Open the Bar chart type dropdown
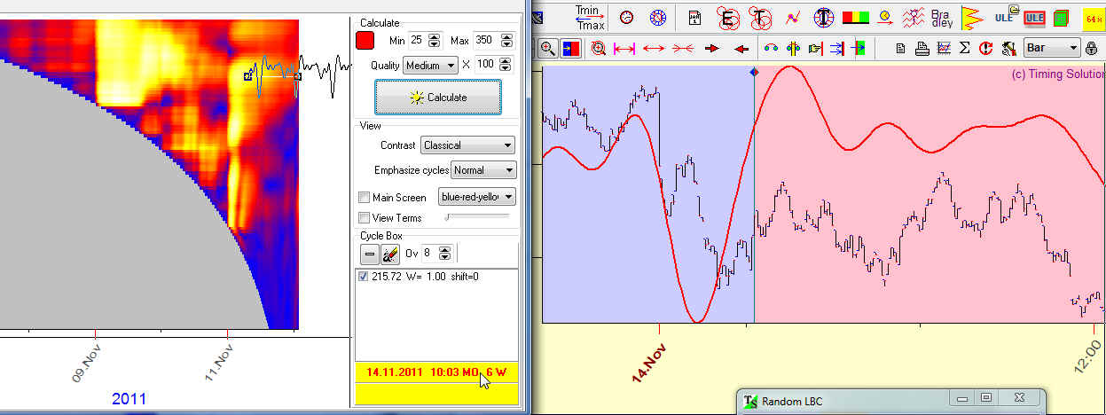Screen dimensions: 1106x415 [1052, 48]
